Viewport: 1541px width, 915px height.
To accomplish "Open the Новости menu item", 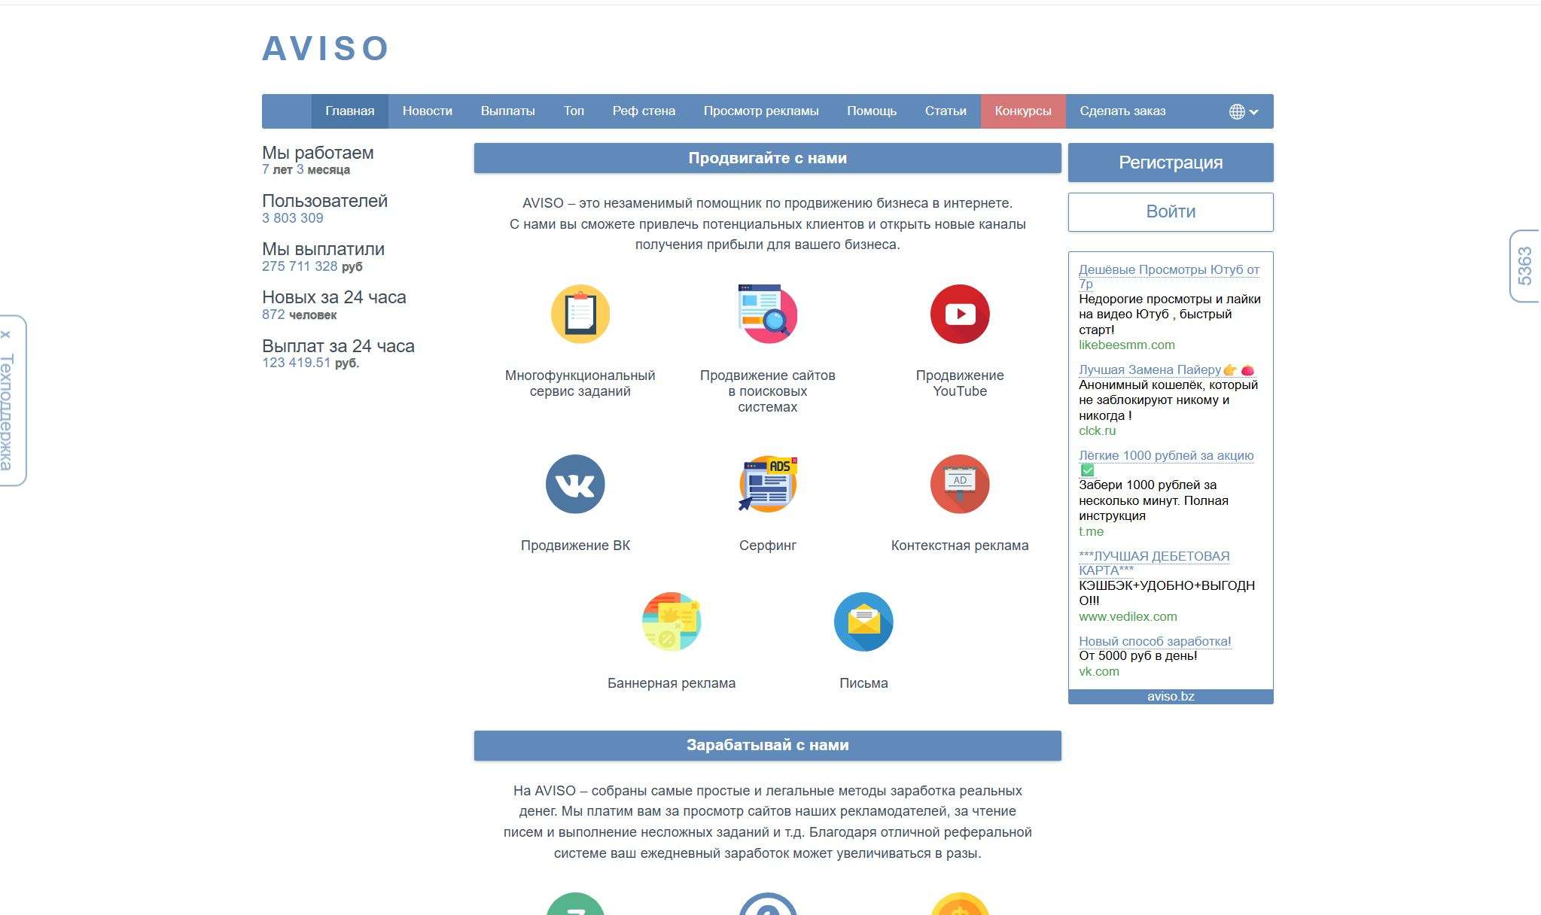I will point(427,111).
